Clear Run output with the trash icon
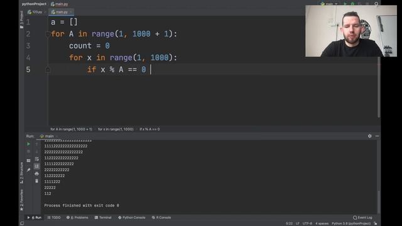The height and width of the screenshot is (226, 402). pyautogui.click(x=36, y=181)
